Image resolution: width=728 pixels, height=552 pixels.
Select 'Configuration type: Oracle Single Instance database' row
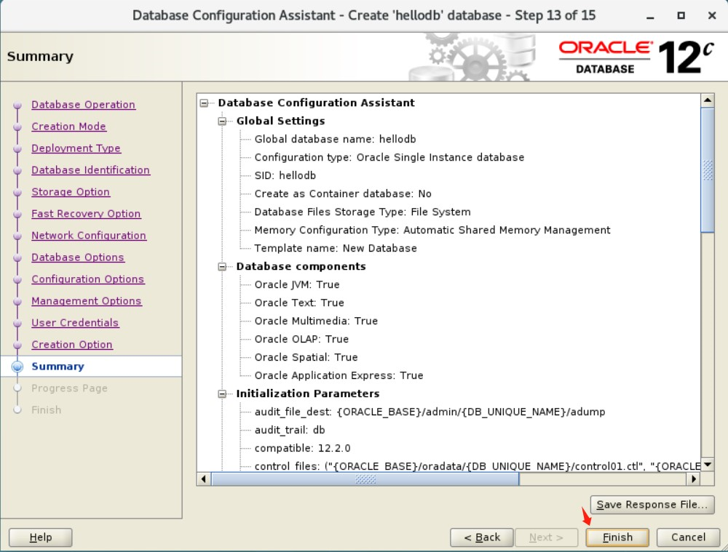click(x=389, y=157)
